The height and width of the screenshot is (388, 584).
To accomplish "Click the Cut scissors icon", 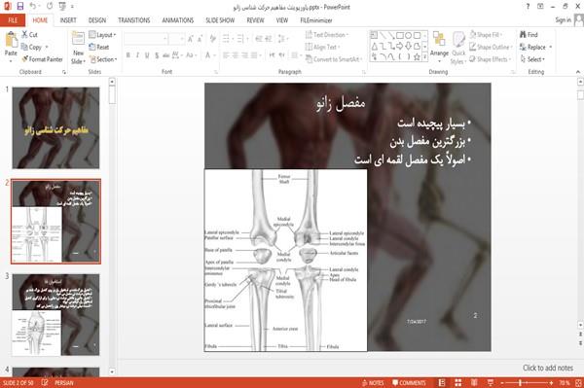I will click(24, 34).
